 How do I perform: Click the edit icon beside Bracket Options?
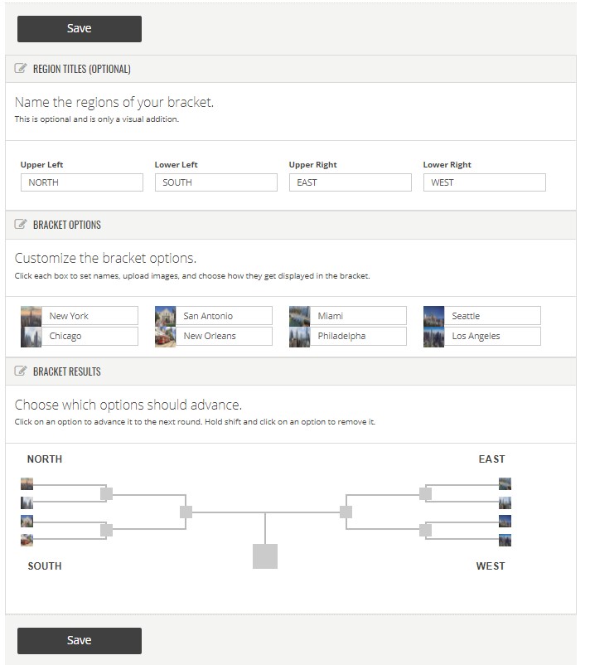coord(21,224)
